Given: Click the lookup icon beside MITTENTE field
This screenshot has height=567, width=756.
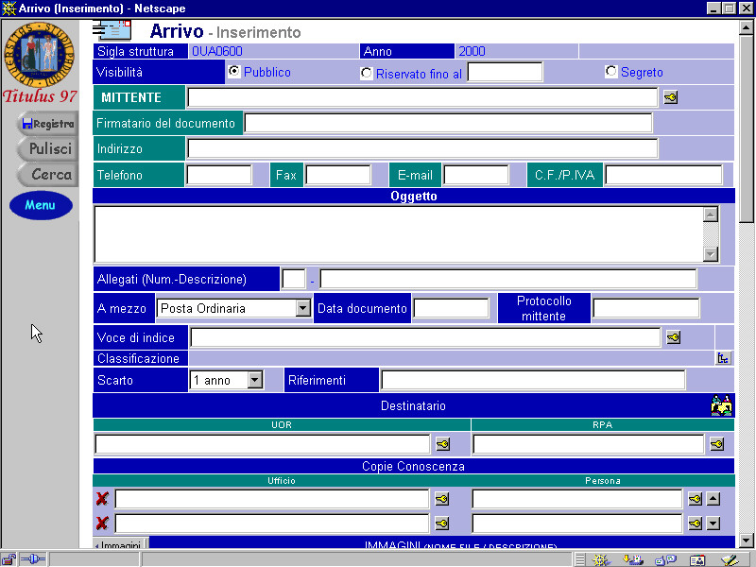Looking at the screenshot, I should tap(670, 97).
